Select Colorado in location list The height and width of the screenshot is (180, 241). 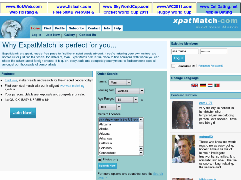[119, 148]
